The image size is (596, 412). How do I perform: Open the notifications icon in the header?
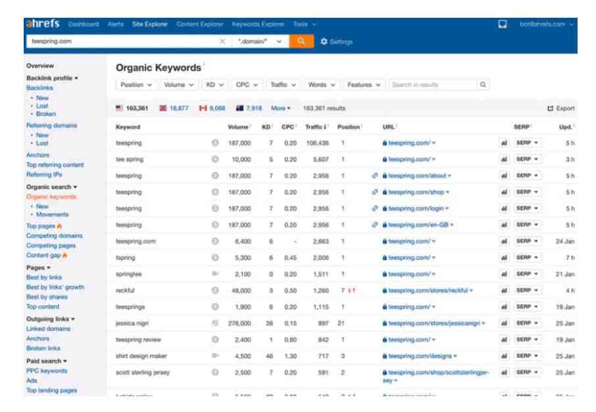point(503,24)
